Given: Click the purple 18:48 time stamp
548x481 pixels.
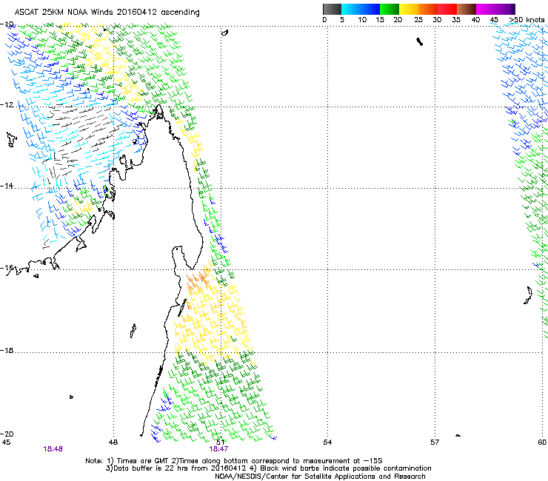Looking at the screenshot, I should [53, 449].
